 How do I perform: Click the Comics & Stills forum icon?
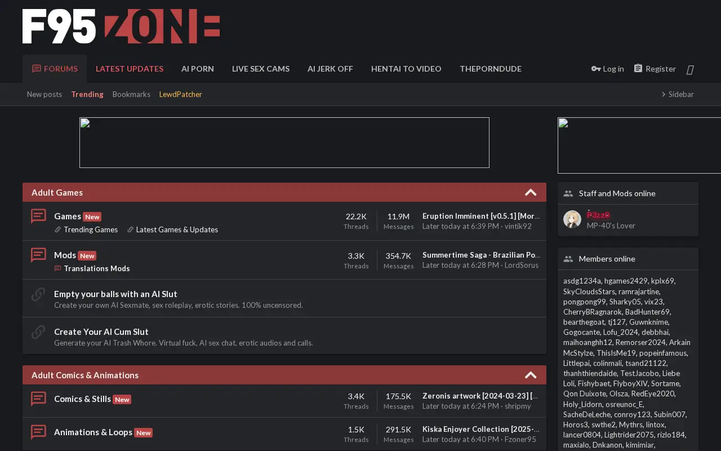(x=38, y=399)
